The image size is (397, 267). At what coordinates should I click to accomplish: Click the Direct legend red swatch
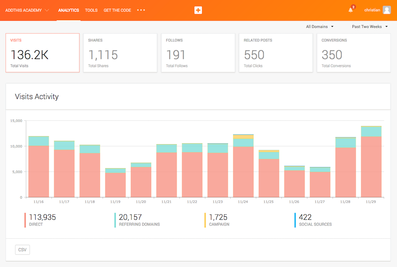click(x=25, y=220)
